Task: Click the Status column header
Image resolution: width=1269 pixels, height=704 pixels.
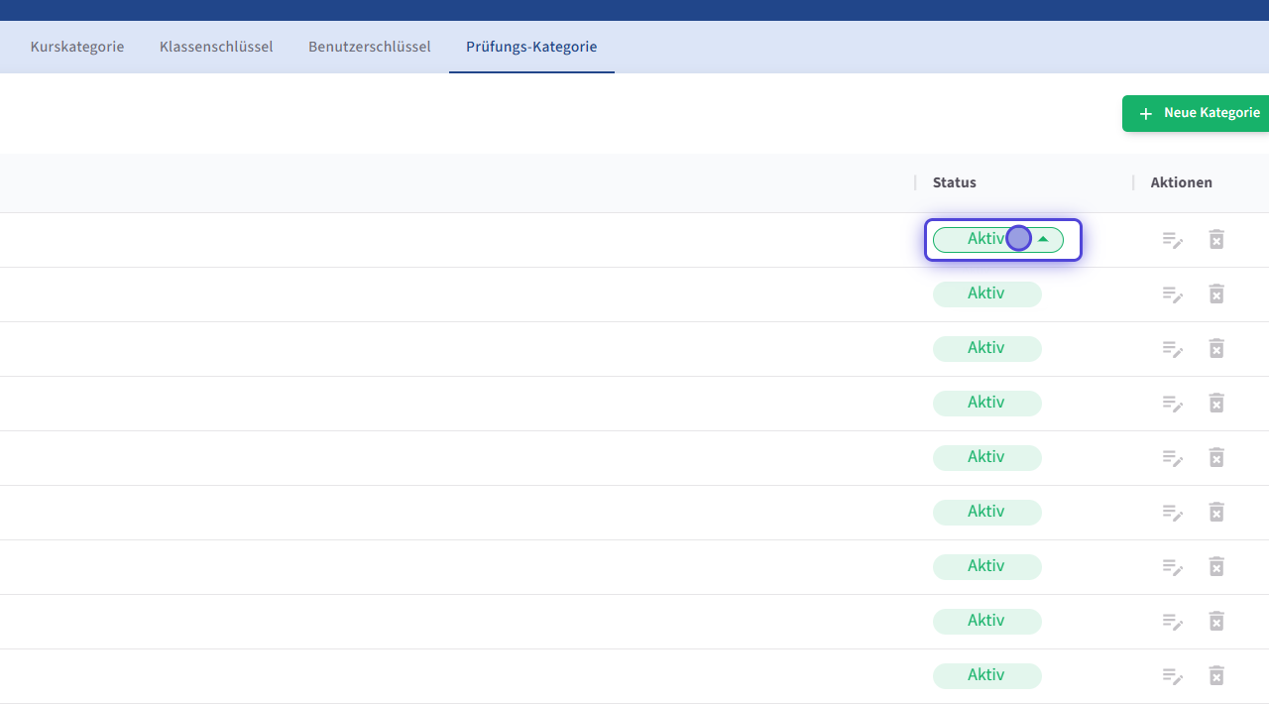Action: (954, 182)
